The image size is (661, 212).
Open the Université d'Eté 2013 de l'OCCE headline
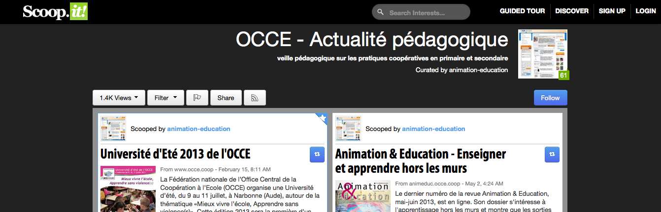pyautogui.click(x=175, y=154)
